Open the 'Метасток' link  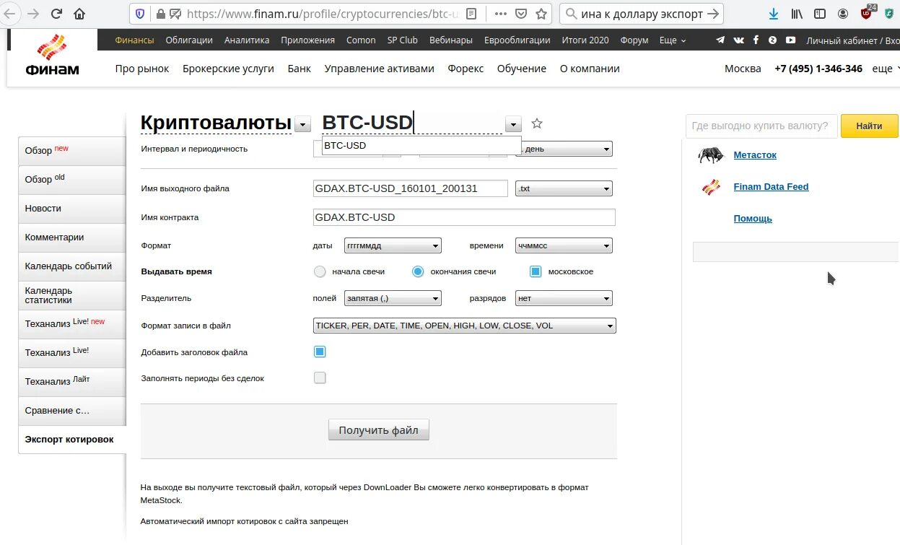[755, 154]
